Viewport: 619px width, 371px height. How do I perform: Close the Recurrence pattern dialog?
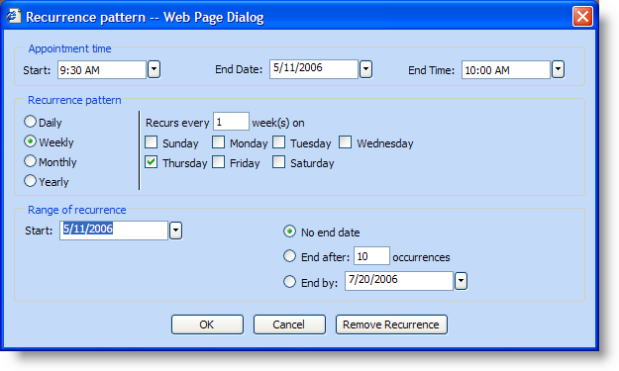coord(582,17)
